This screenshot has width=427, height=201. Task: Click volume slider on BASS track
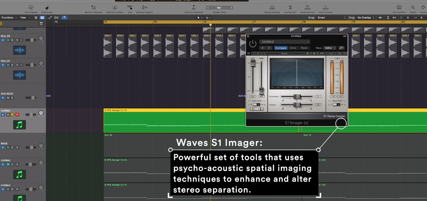[x=31, y=148]
